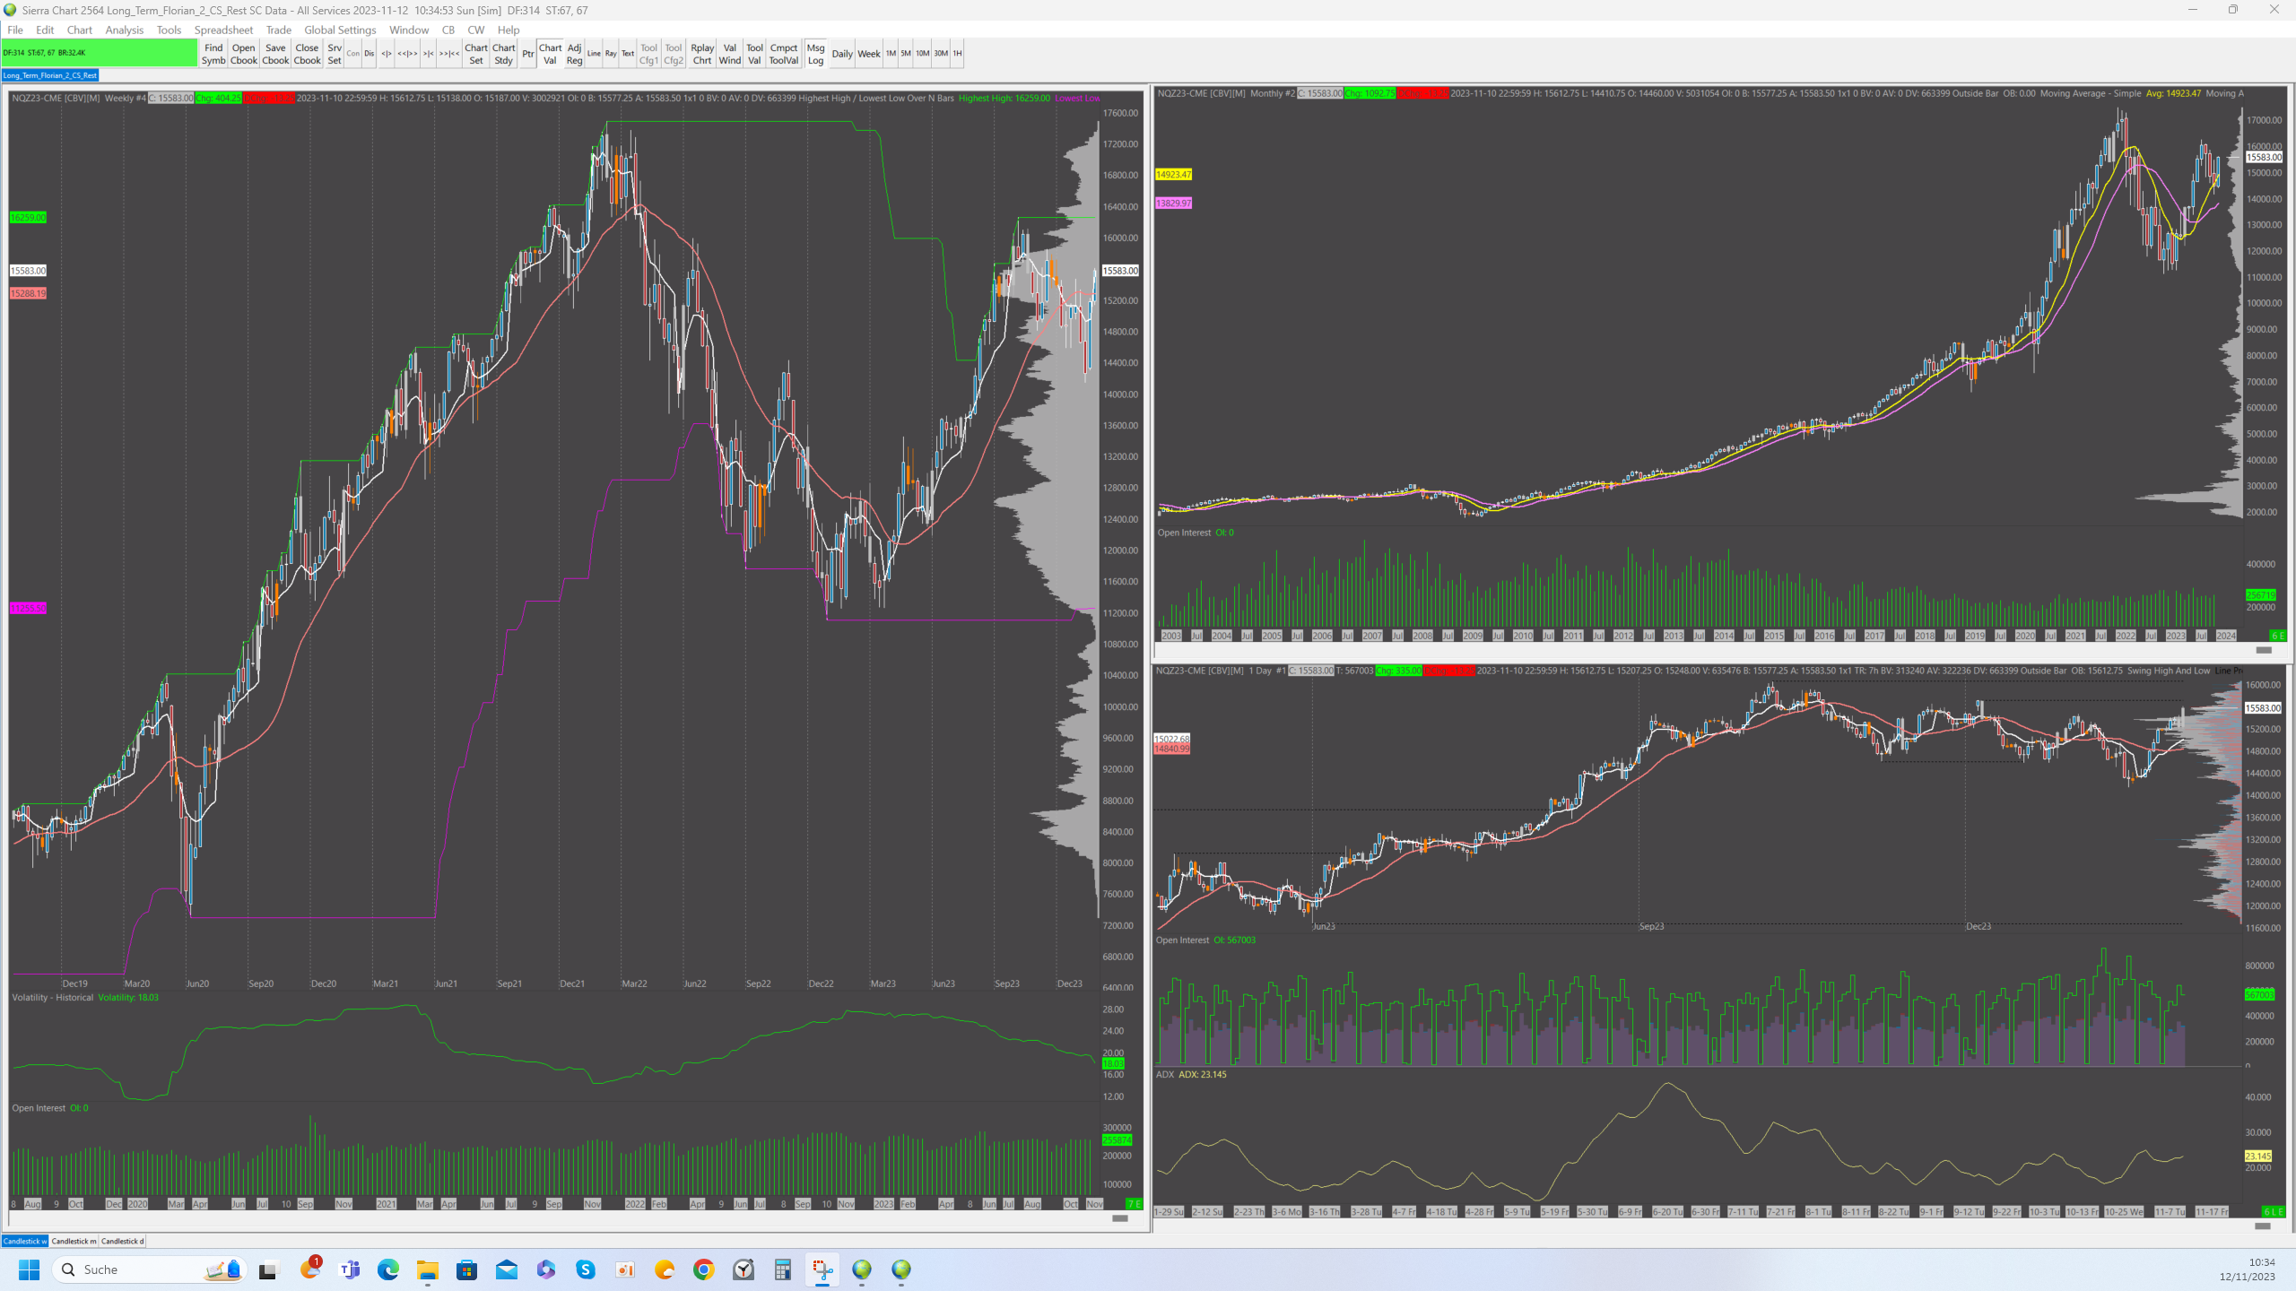Switch to Candlestick m tab
Screen dimensions: 2296x1291
tap(74, 1241)
